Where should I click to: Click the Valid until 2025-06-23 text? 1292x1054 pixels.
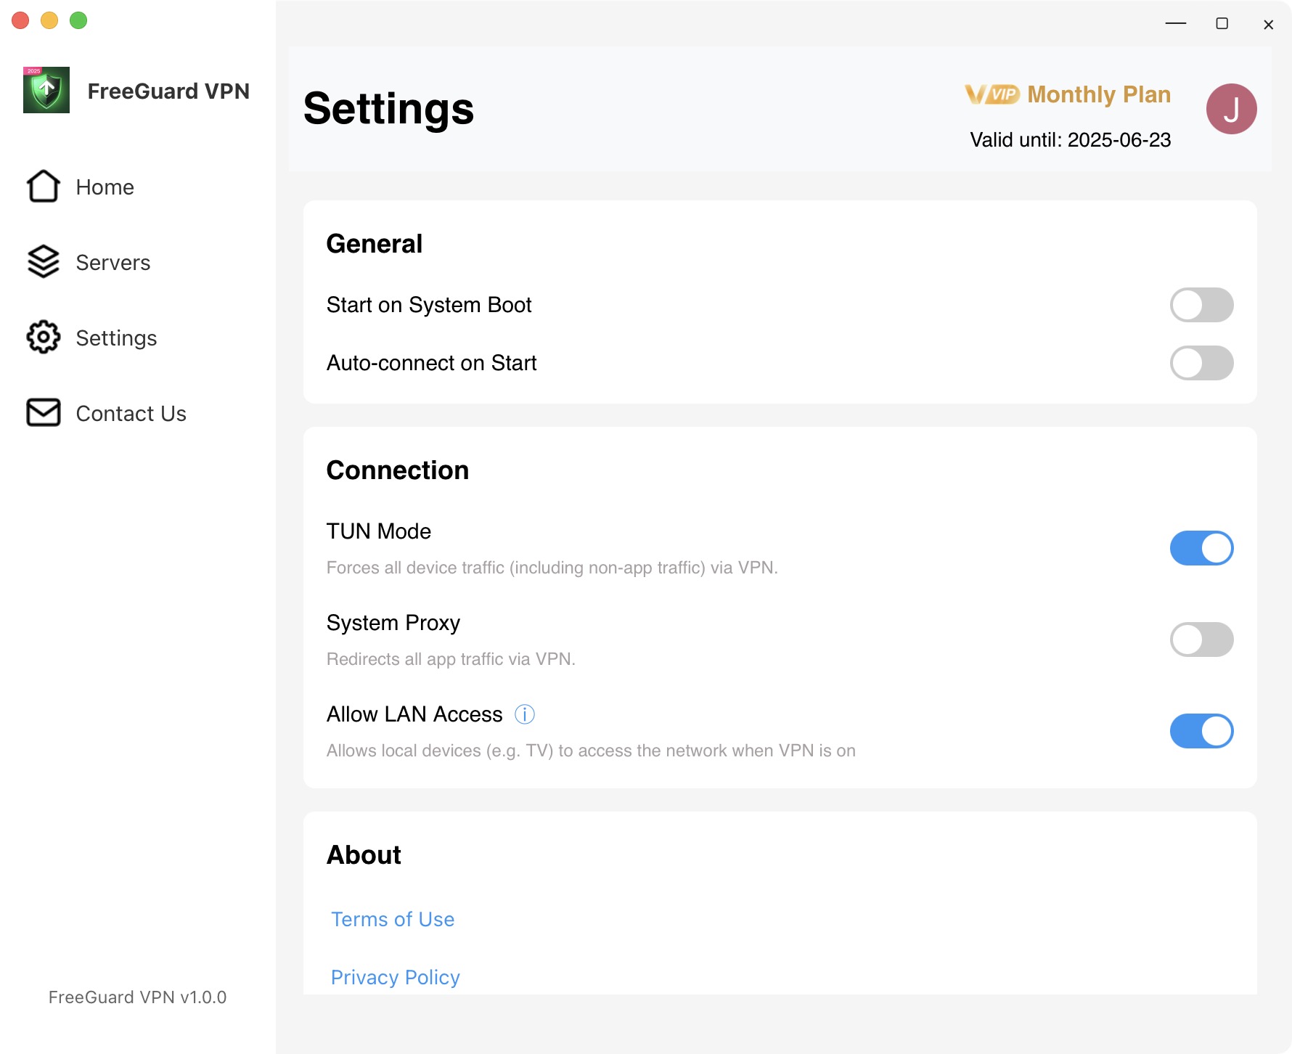(x=1071, y=139)
